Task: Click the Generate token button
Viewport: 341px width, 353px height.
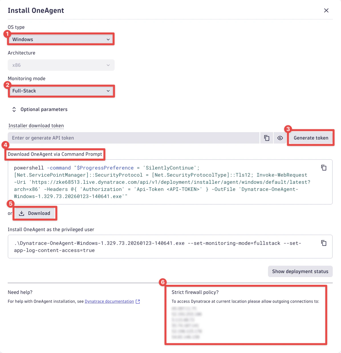Action: 311,138
